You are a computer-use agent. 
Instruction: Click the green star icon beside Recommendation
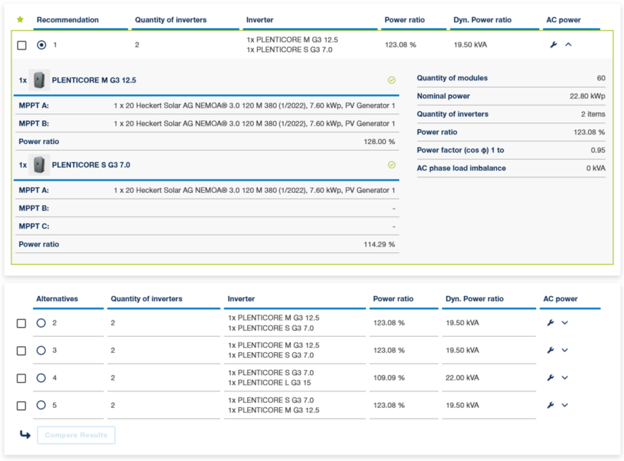(x=20, y=19)
